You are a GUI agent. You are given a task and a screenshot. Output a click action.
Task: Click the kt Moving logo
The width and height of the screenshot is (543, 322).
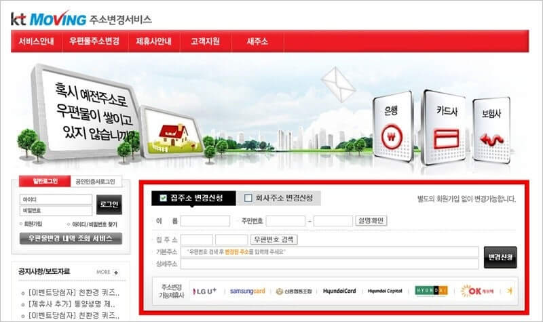[x=48, y=19]
